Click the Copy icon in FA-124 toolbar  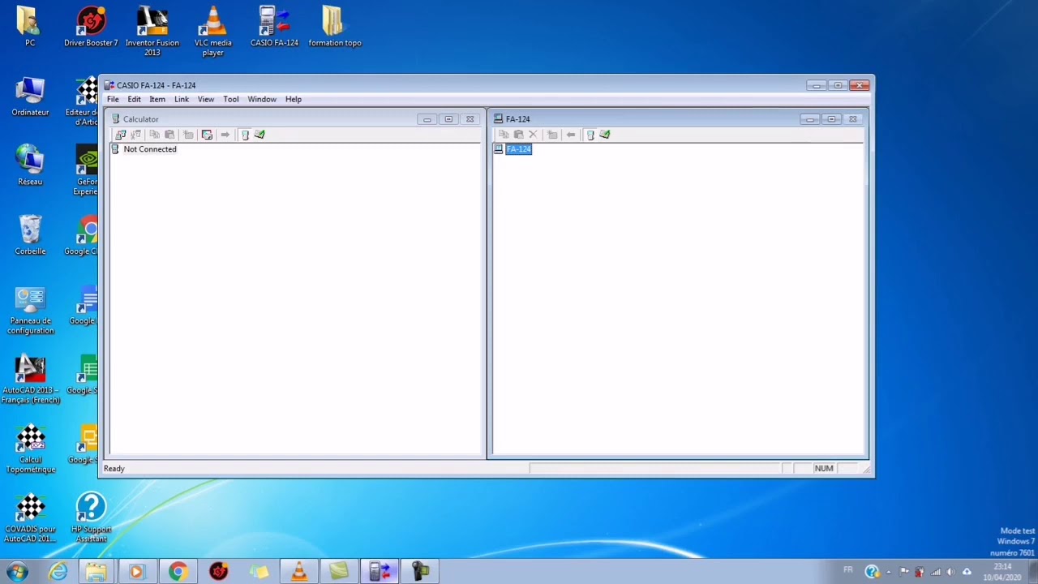[504, 135]
